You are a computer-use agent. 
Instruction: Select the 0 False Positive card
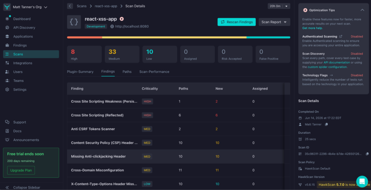tap(273, 54)
